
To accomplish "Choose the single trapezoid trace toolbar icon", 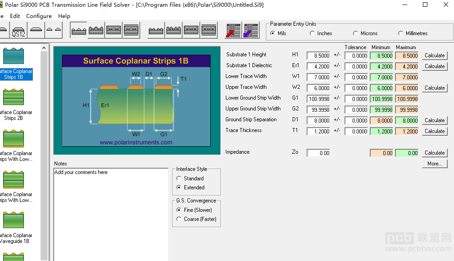I will coord(36,30).
